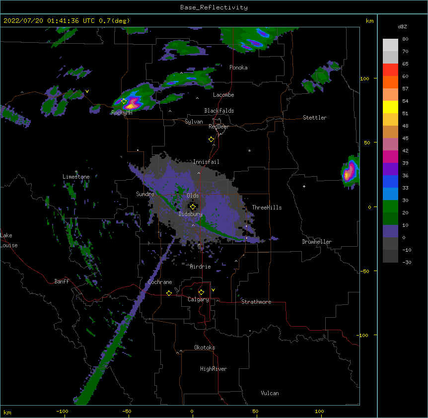428x418 pixels.
Task: Select the red 60-65 dBZ legend swatch
Action: (390, 70)
